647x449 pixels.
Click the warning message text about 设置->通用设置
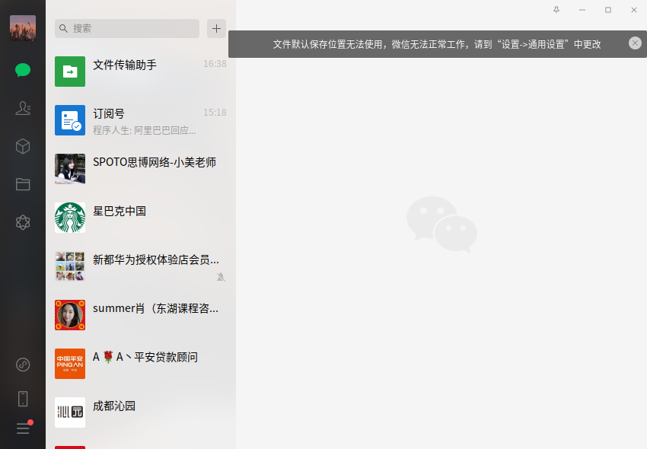click(437, 44)
